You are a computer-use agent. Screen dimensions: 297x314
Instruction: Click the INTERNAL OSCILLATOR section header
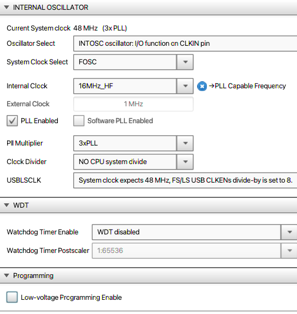(148, 8)
